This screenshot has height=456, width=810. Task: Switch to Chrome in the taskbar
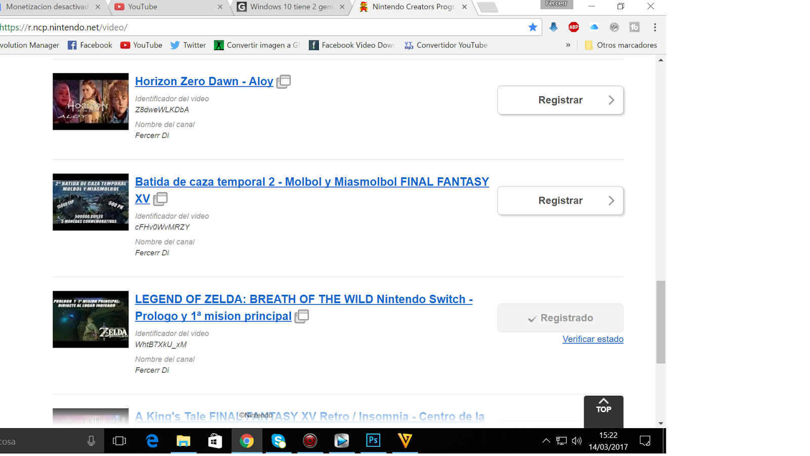point(247,441)
